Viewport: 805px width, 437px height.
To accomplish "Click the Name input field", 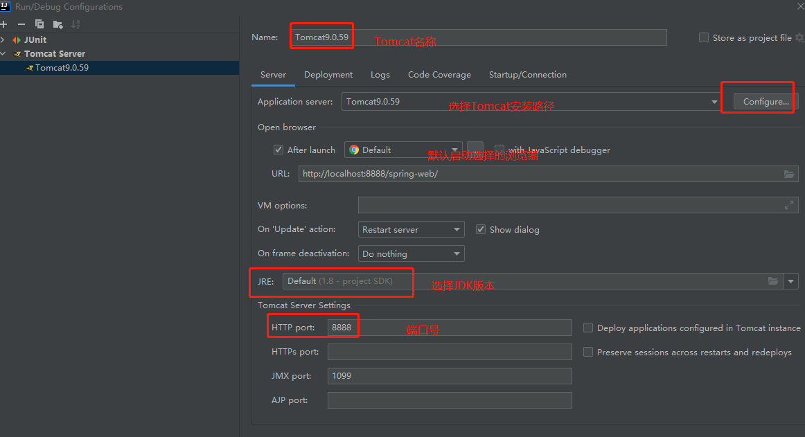I will click(479, 37).
